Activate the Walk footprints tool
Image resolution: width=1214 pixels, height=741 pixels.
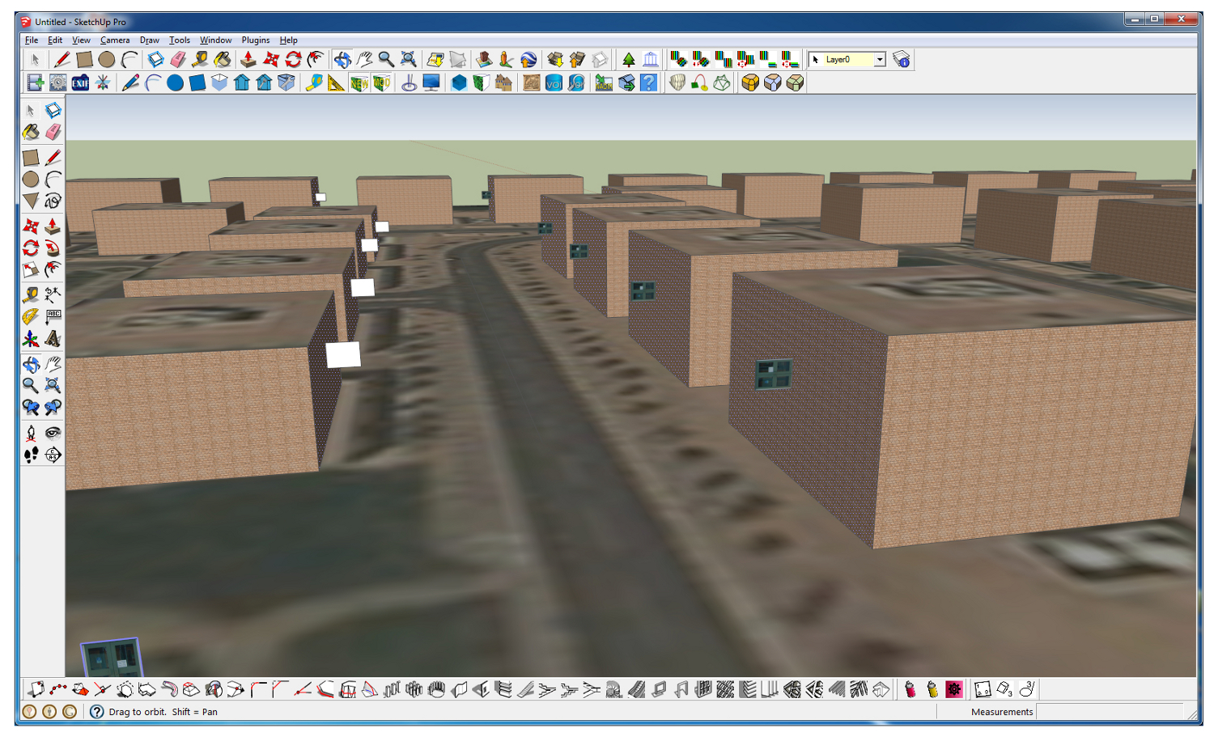(x=31, y=455)
